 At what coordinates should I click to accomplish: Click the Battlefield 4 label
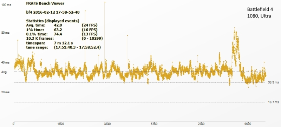pyautogui.click(x=260, y=9)
